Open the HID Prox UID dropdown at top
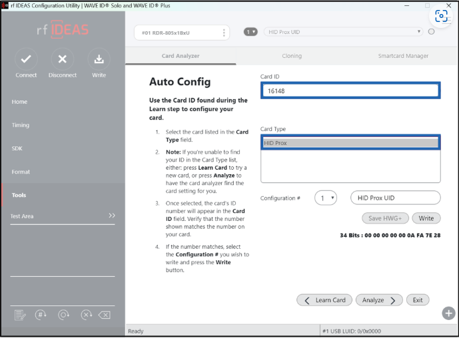This screenshot has width=459, height=338. (343, 32)
